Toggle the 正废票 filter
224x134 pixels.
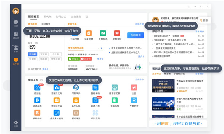click(x=44, y=54)
